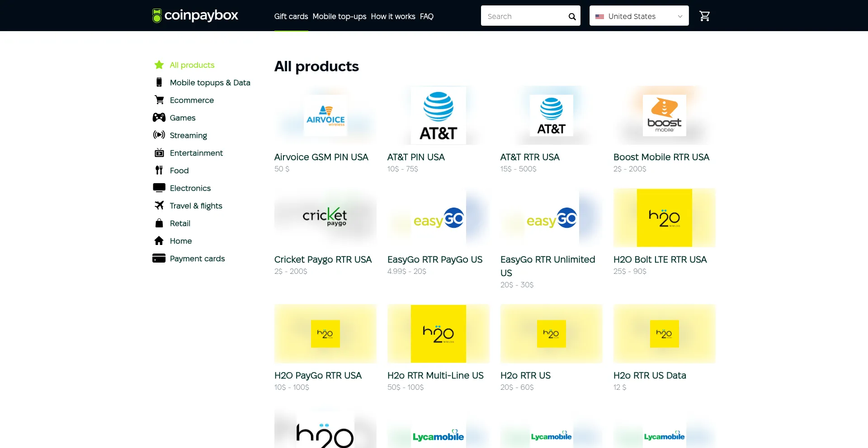Open the AT&T RTR USA product image
Viewport: 868px width, 448px height.
(x=552, y=115)
